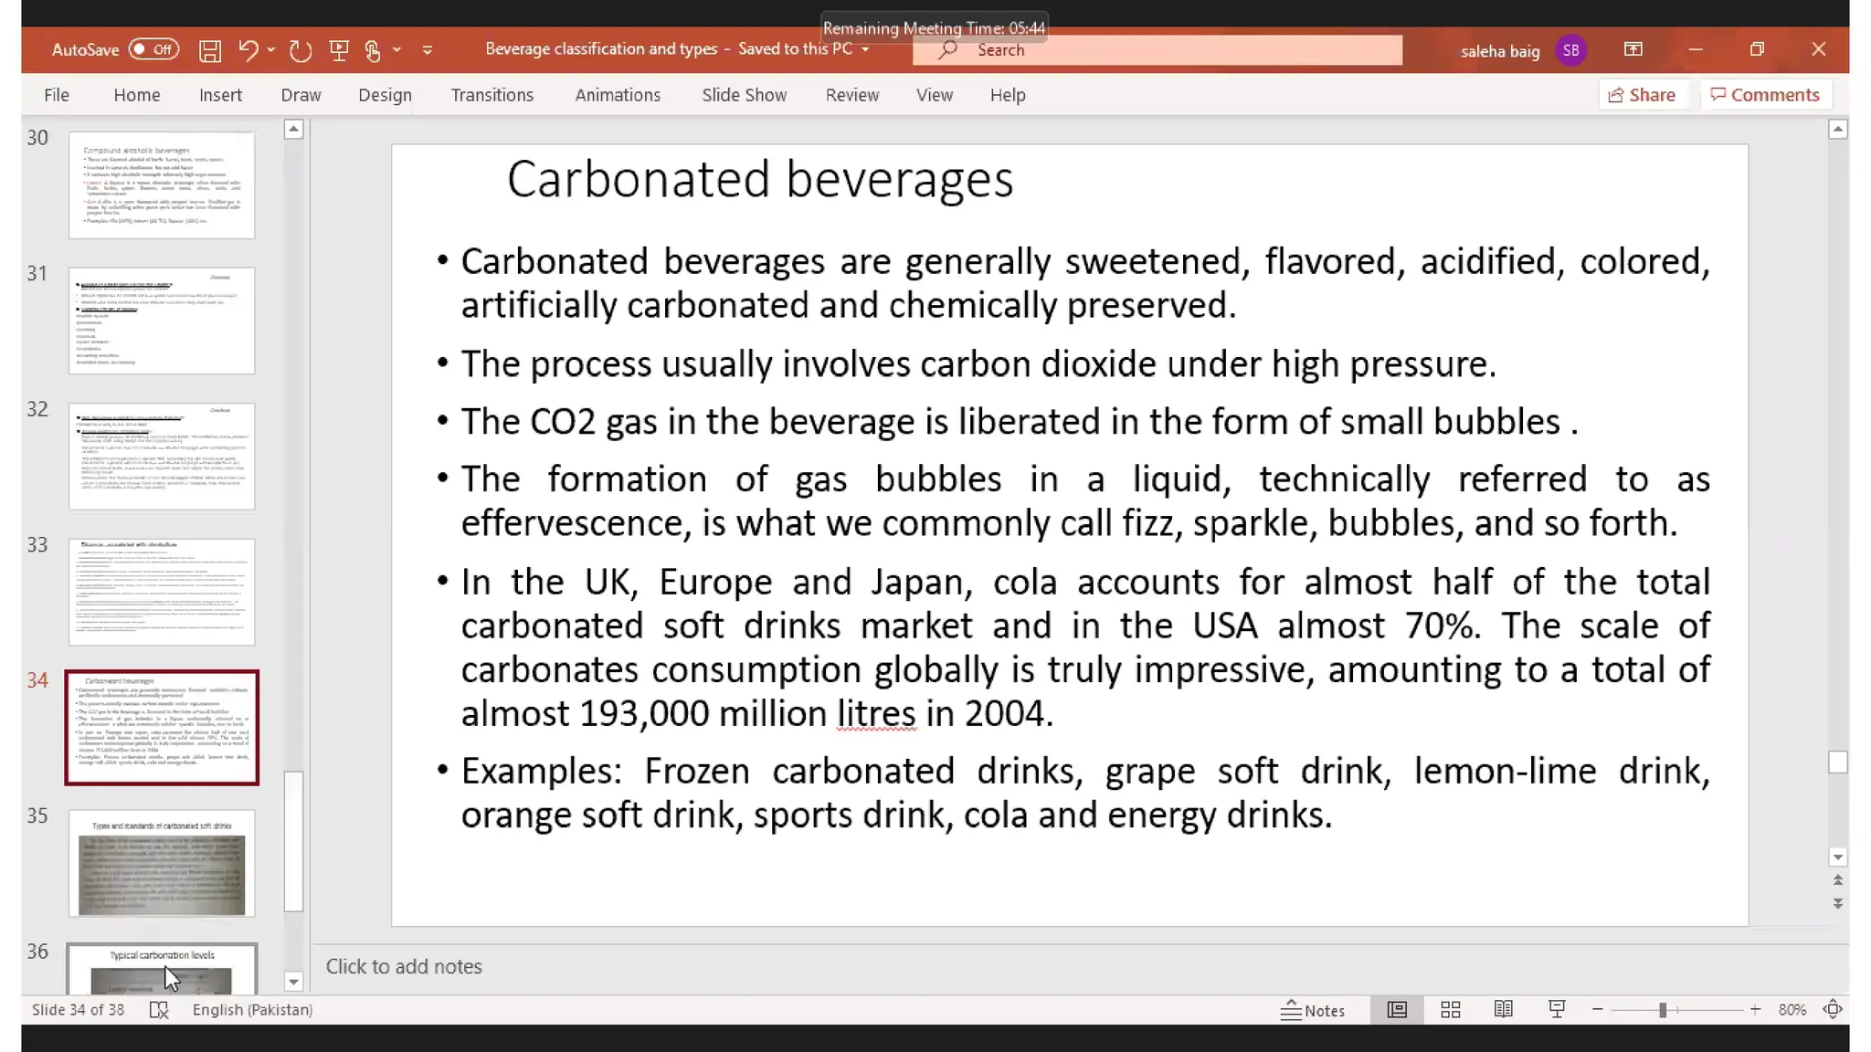
Task: Click the Save icon in Quick Access
Action: coord(210,50)
